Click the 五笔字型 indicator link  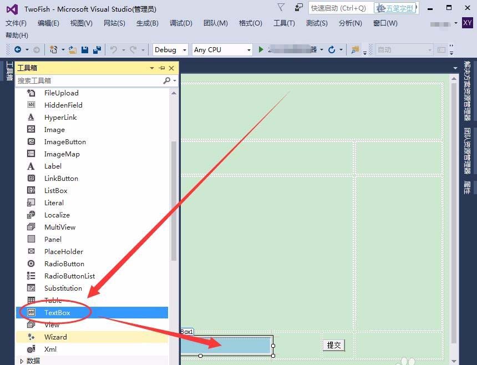[396, 8]
